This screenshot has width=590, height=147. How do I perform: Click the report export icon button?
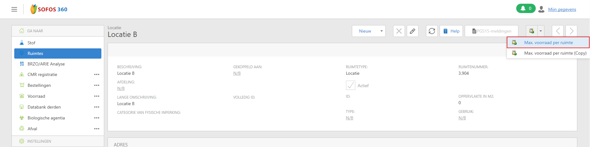[x=531, y=31]
